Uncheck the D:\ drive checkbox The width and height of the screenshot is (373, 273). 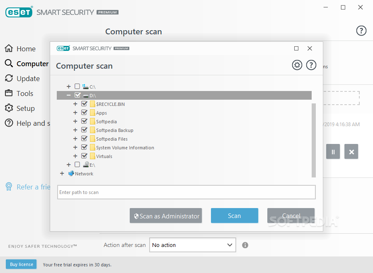coord(78,95)
